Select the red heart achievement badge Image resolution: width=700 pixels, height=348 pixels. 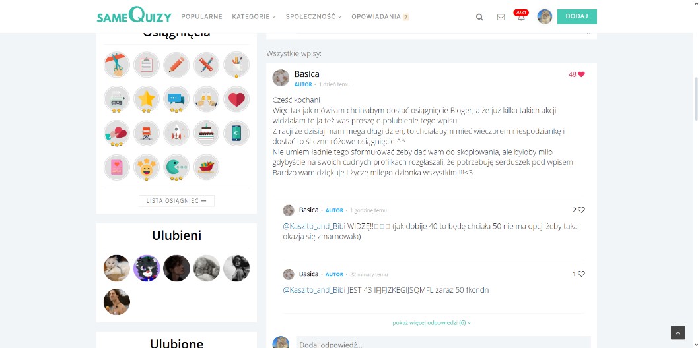point(236,98)
